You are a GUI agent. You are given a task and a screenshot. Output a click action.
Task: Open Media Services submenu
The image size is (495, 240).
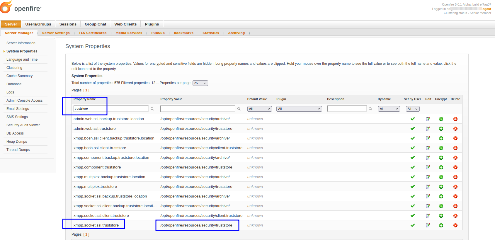(x=129, y=33)
